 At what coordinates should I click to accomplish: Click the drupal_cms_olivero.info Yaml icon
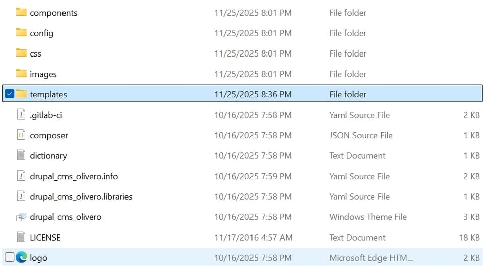[21, 176]
